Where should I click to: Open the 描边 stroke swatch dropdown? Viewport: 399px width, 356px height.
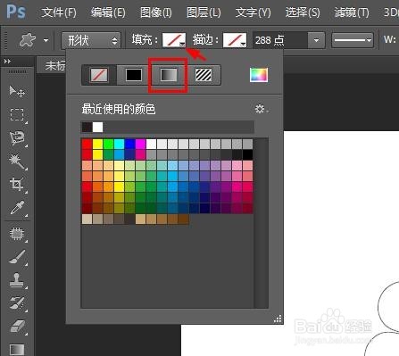coord(235,40)
